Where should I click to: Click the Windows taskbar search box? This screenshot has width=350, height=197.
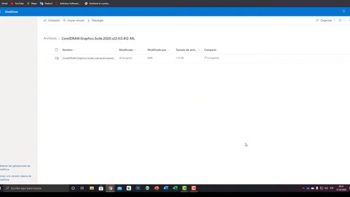coord(36,188)
